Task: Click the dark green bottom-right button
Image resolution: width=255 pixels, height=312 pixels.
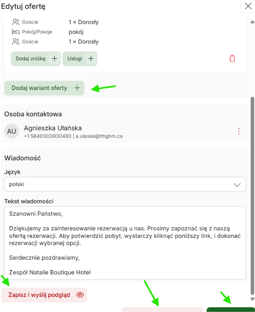Action: point(231,310)
